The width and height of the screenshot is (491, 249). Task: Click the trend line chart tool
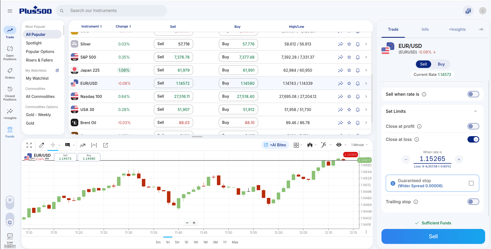pyautogui.click(x=83, y=145)
